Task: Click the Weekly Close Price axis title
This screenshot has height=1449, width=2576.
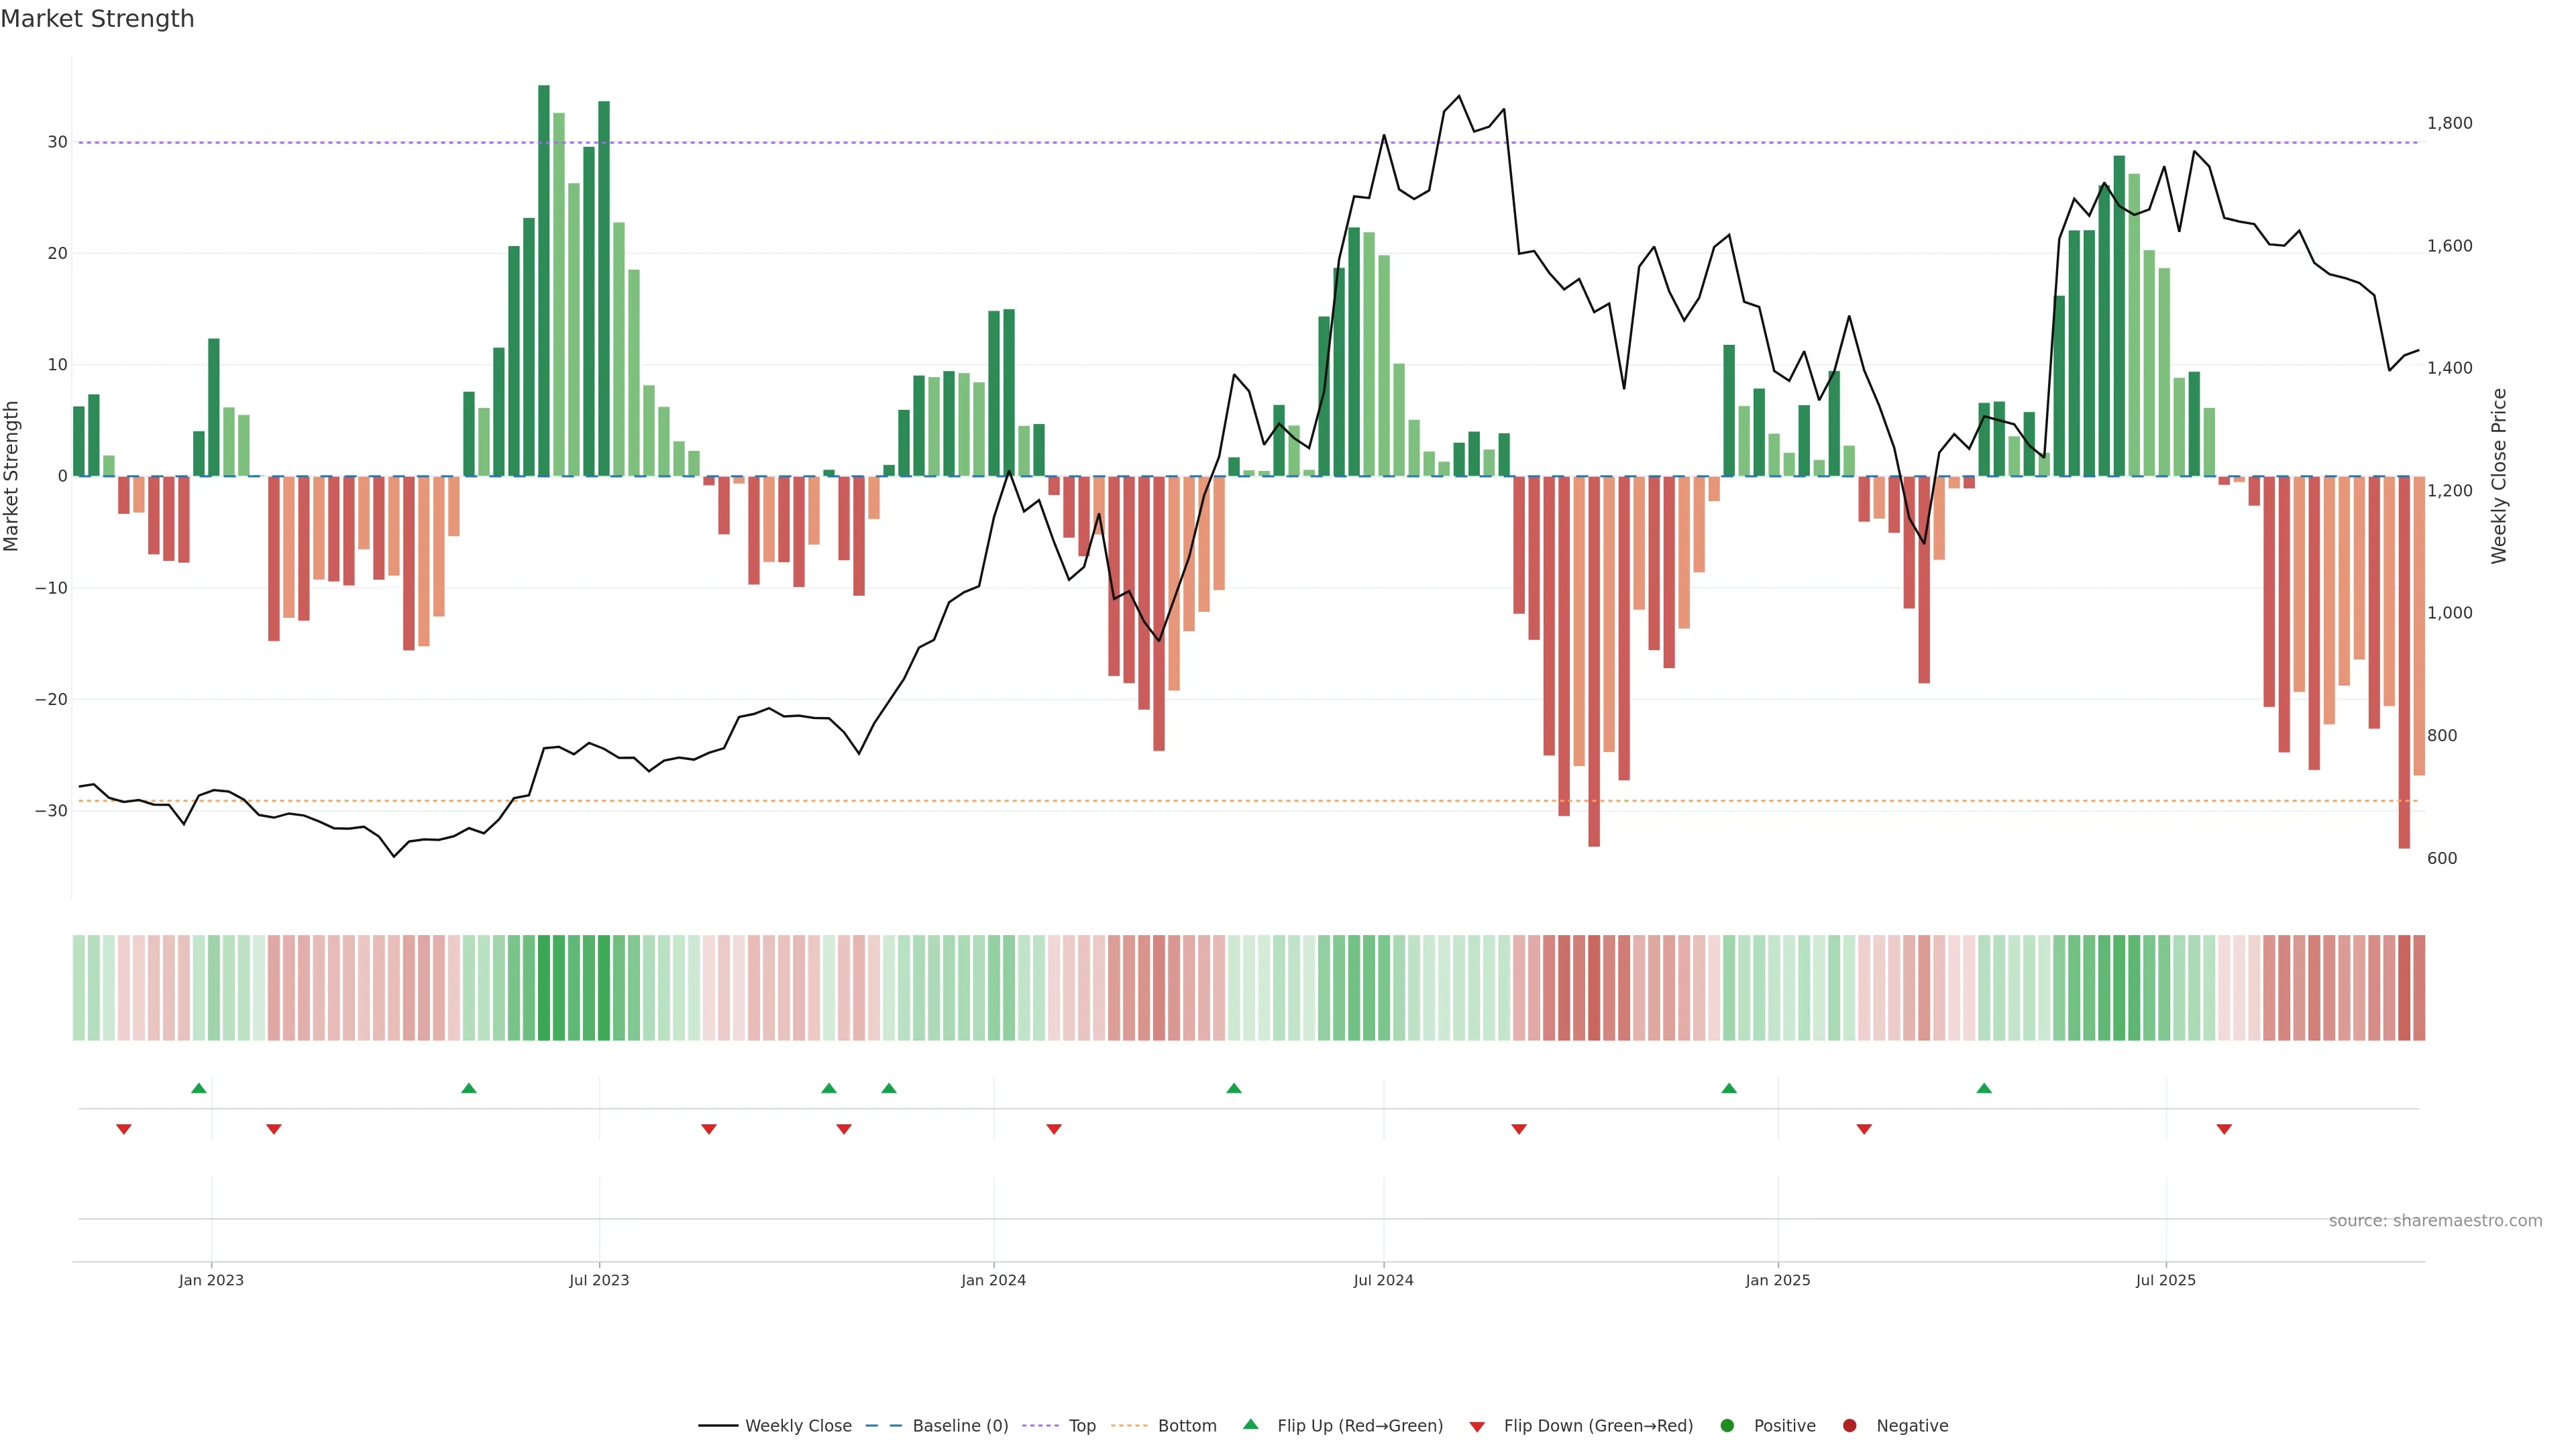Action: [2499, 476]
